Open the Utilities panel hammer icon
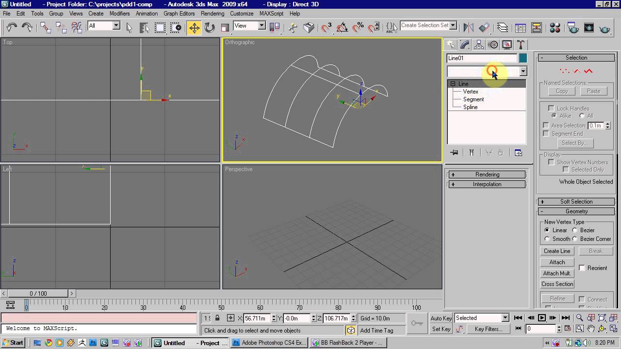This screenshot has height=349, width=621. coord(521,45)
